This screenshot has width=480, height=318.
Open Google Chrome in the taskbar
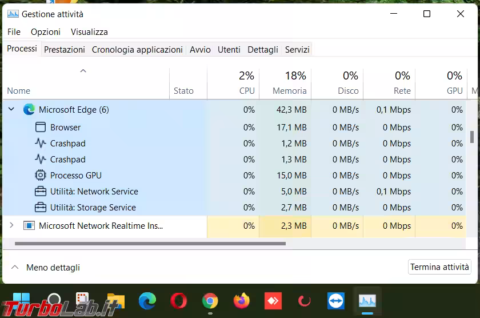coord(210,300)
